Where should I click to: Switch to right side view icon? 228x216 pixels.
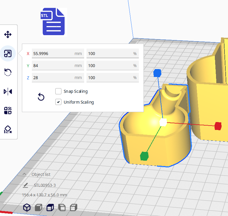tap(73, 208)
